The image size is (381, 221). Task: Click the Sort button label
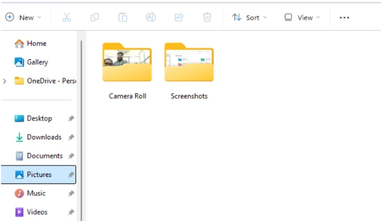pyautogui.click(x=252, y=18)
